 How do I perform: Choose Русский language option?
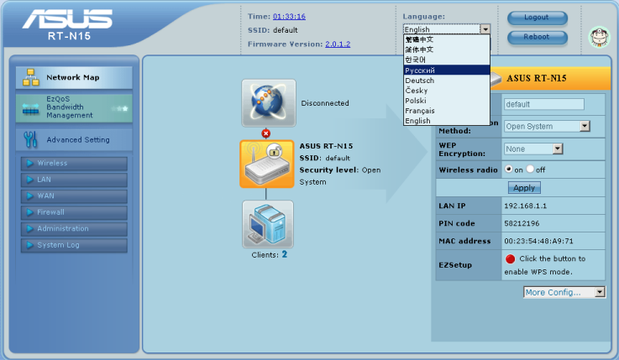click(447, 70)
